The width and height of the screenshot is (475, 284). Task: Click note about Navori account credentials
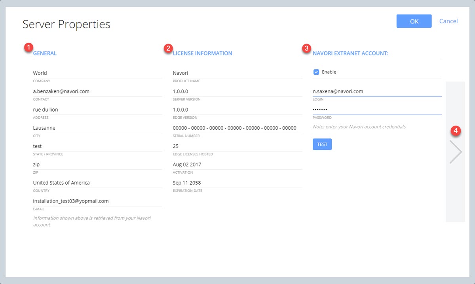(x=359, y=127)
